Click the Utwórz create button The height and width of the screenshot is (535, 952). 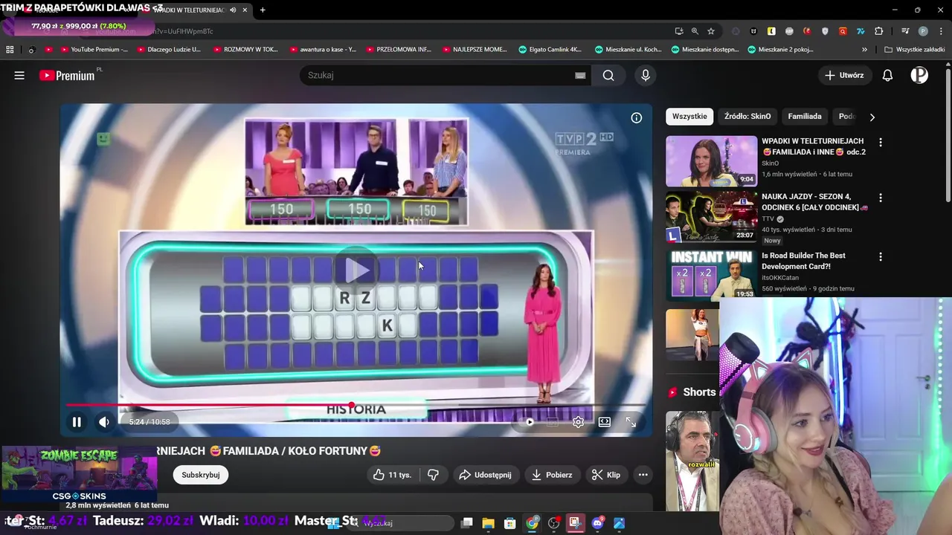point(844,75)
